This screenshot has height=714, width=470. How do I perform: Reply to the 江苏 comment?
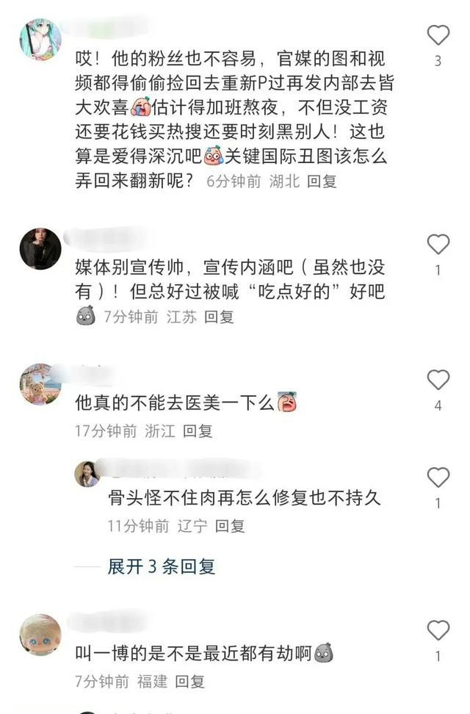pos(219,317)
